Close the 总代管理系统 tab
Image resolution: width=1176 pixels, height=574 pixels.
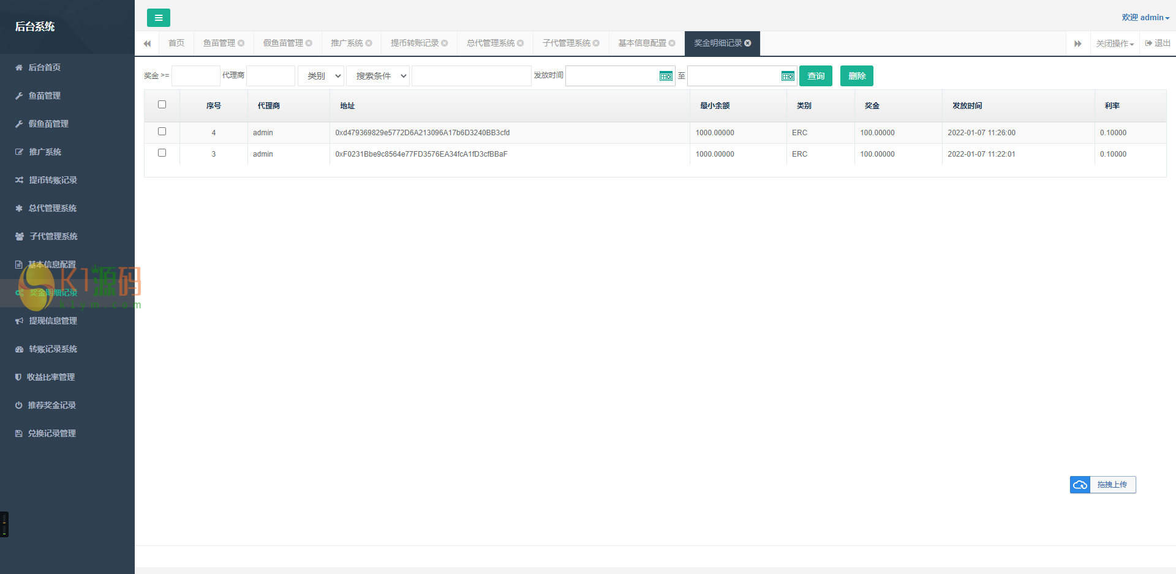click(x=521, y=43)
